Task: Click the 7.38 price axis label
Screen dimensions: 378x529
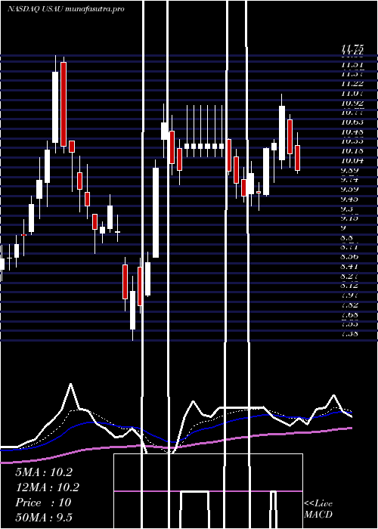Action: (350, 334)
